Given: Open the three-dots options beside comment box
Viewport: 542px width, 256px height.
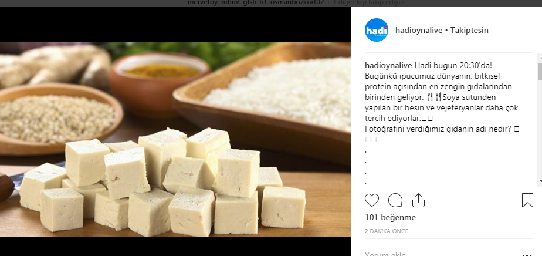Looking at the screenshot, I should (524, 254).
